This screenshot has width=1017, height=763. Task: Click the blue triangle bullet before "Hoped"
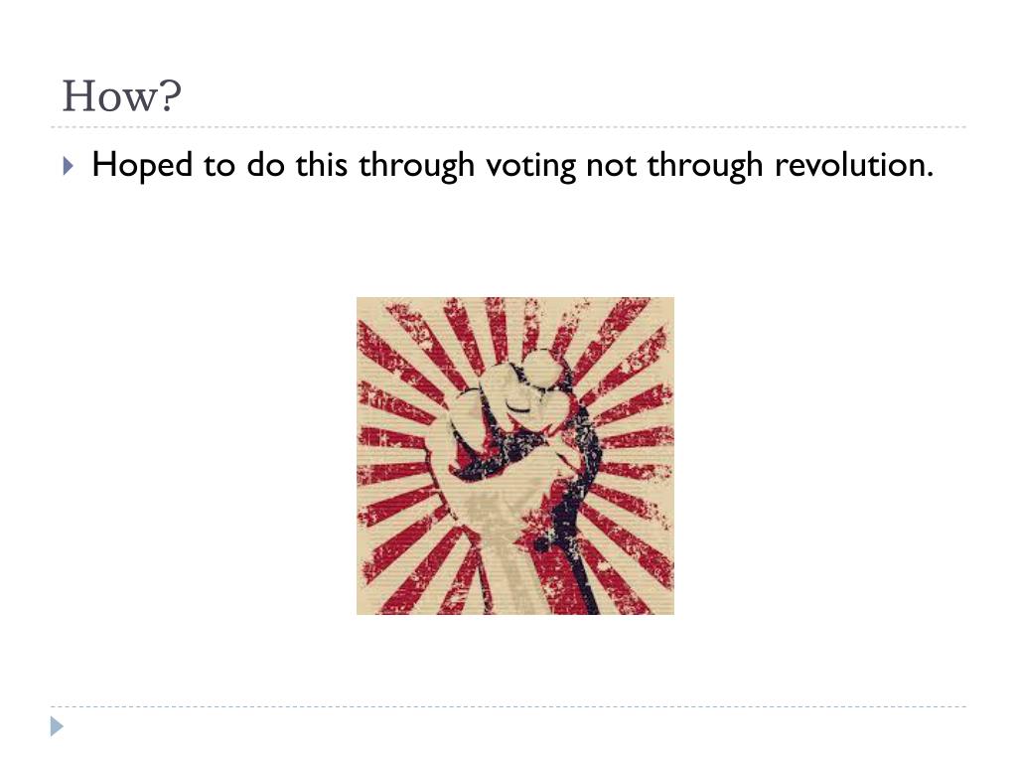pos(69,166)
